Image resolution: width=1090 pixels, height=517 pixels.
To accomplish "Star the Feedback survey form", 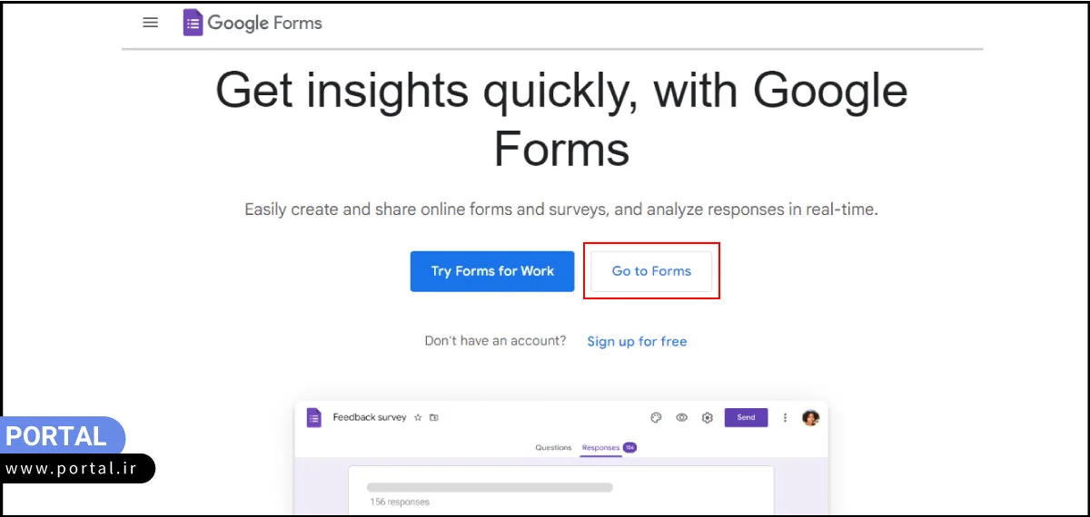I will pyautogui.click(x=418, y=417).
